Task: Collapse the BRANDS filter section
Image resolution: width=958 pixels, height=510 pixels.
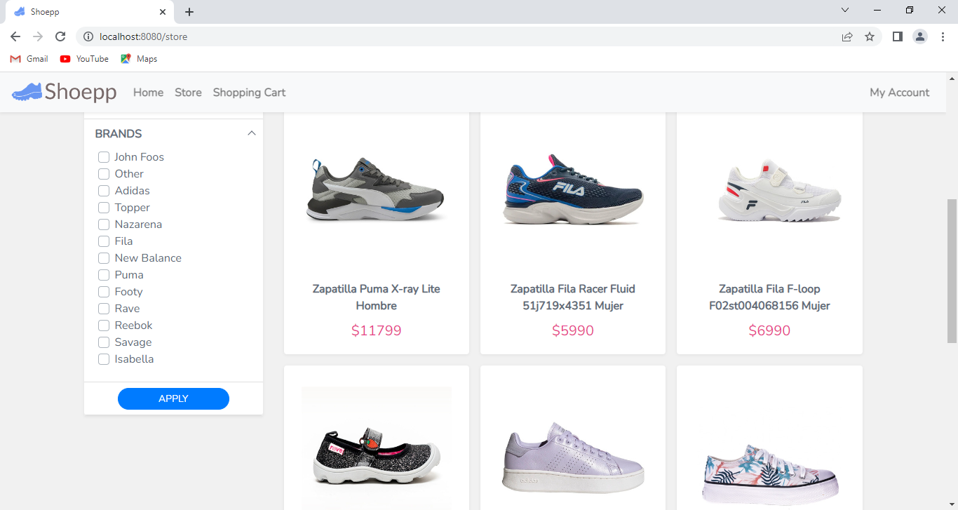Action: (251, 133)
